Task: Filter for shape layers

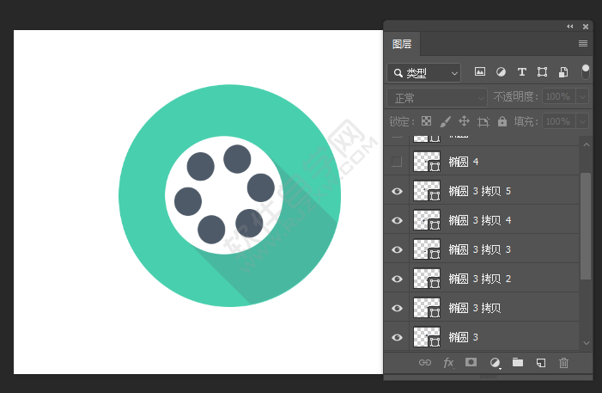Action: (542, 72)
